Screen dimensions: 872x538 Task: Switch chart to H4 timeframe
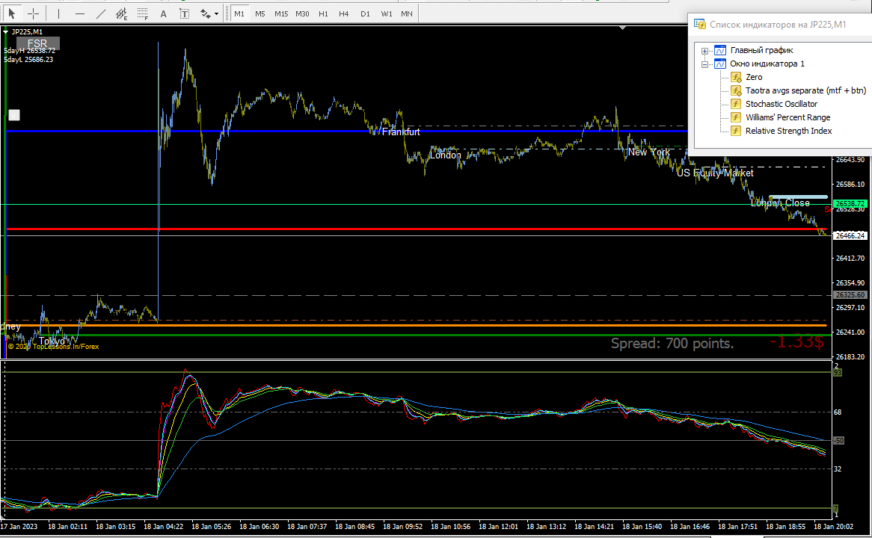pyautogui.click(x=344, y=13)
